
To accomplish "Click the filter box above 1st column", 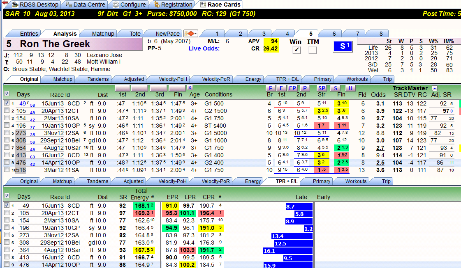I will coord(123,88).
